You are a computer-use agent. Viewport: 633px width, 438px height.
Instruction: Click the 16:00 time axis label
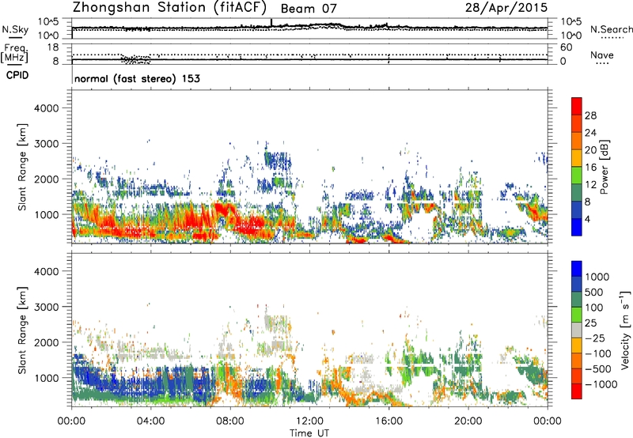[389, 421]
